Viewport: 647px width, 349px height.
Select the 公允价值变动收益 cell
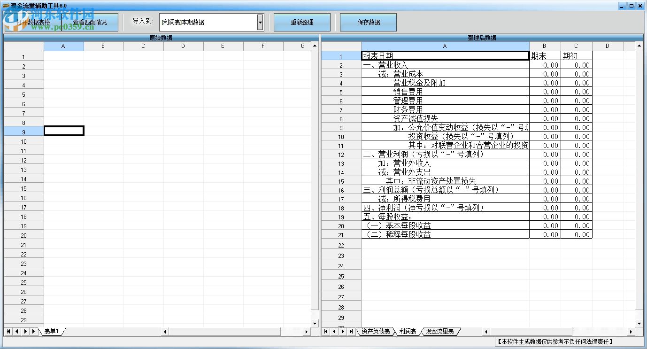445,127
